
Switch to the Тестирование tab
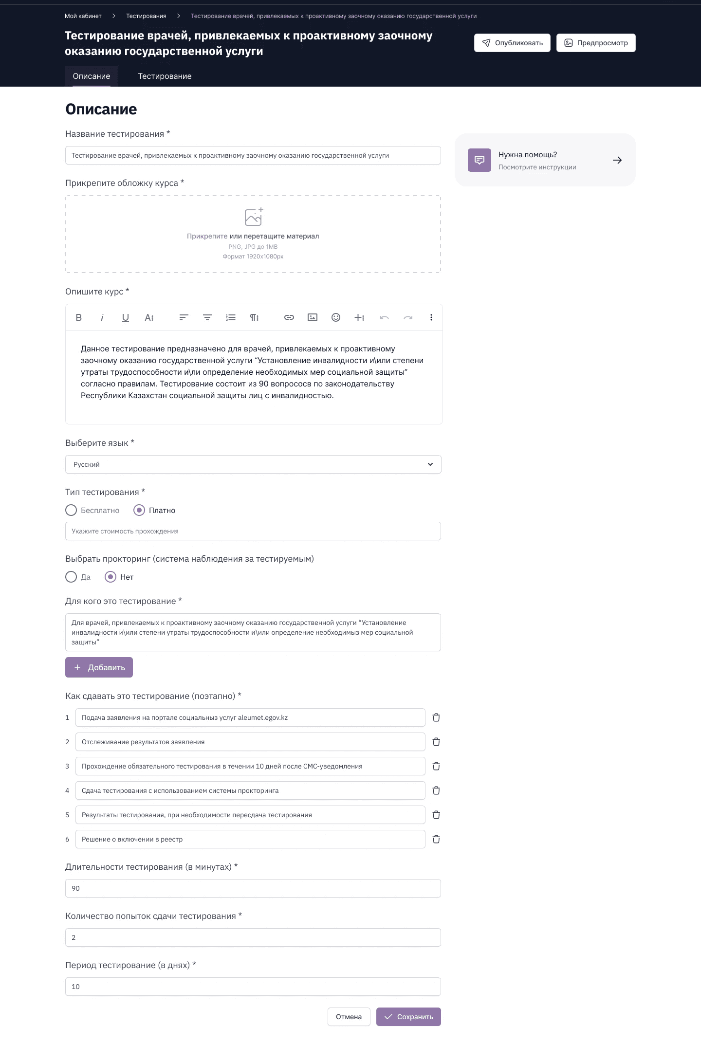point(165,76)
